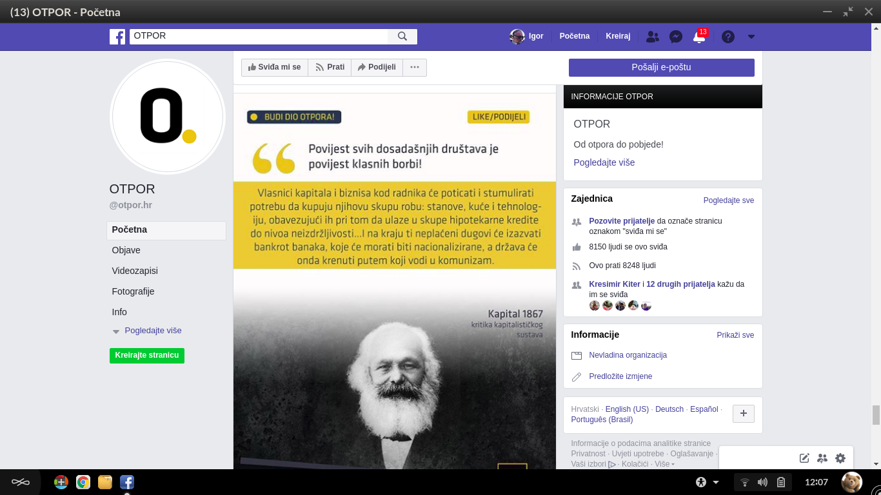The image size is (881, 495).
Task: Click a friend thumbnail under Kresimir Kiter
Action: (594, 306)
